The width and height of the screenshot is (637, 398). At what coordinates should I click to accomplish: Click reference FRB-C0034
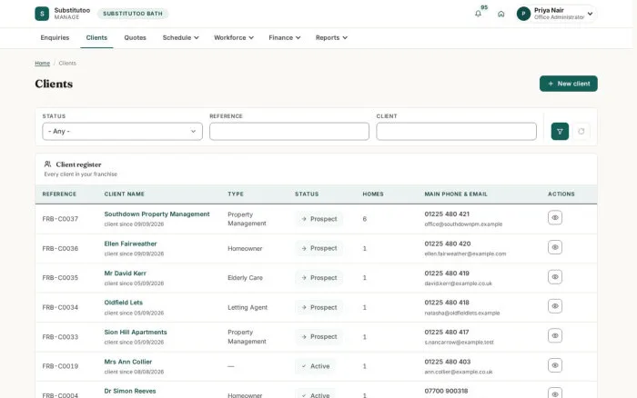(x=60, y=307)
